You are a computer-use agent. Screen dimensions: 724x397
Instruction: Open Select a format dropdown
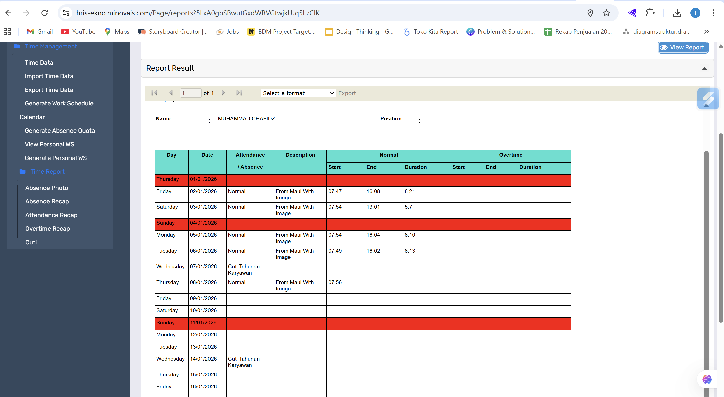(x=298, y=93)
